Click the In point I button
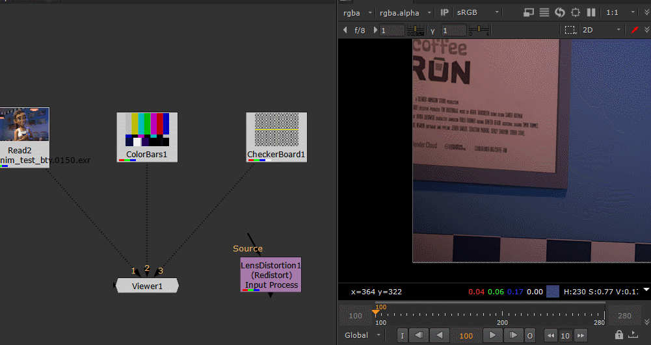 pos(402,335)
